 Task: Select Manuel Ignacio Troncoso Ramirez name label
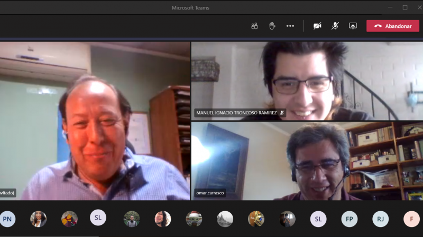coord(236,113)
